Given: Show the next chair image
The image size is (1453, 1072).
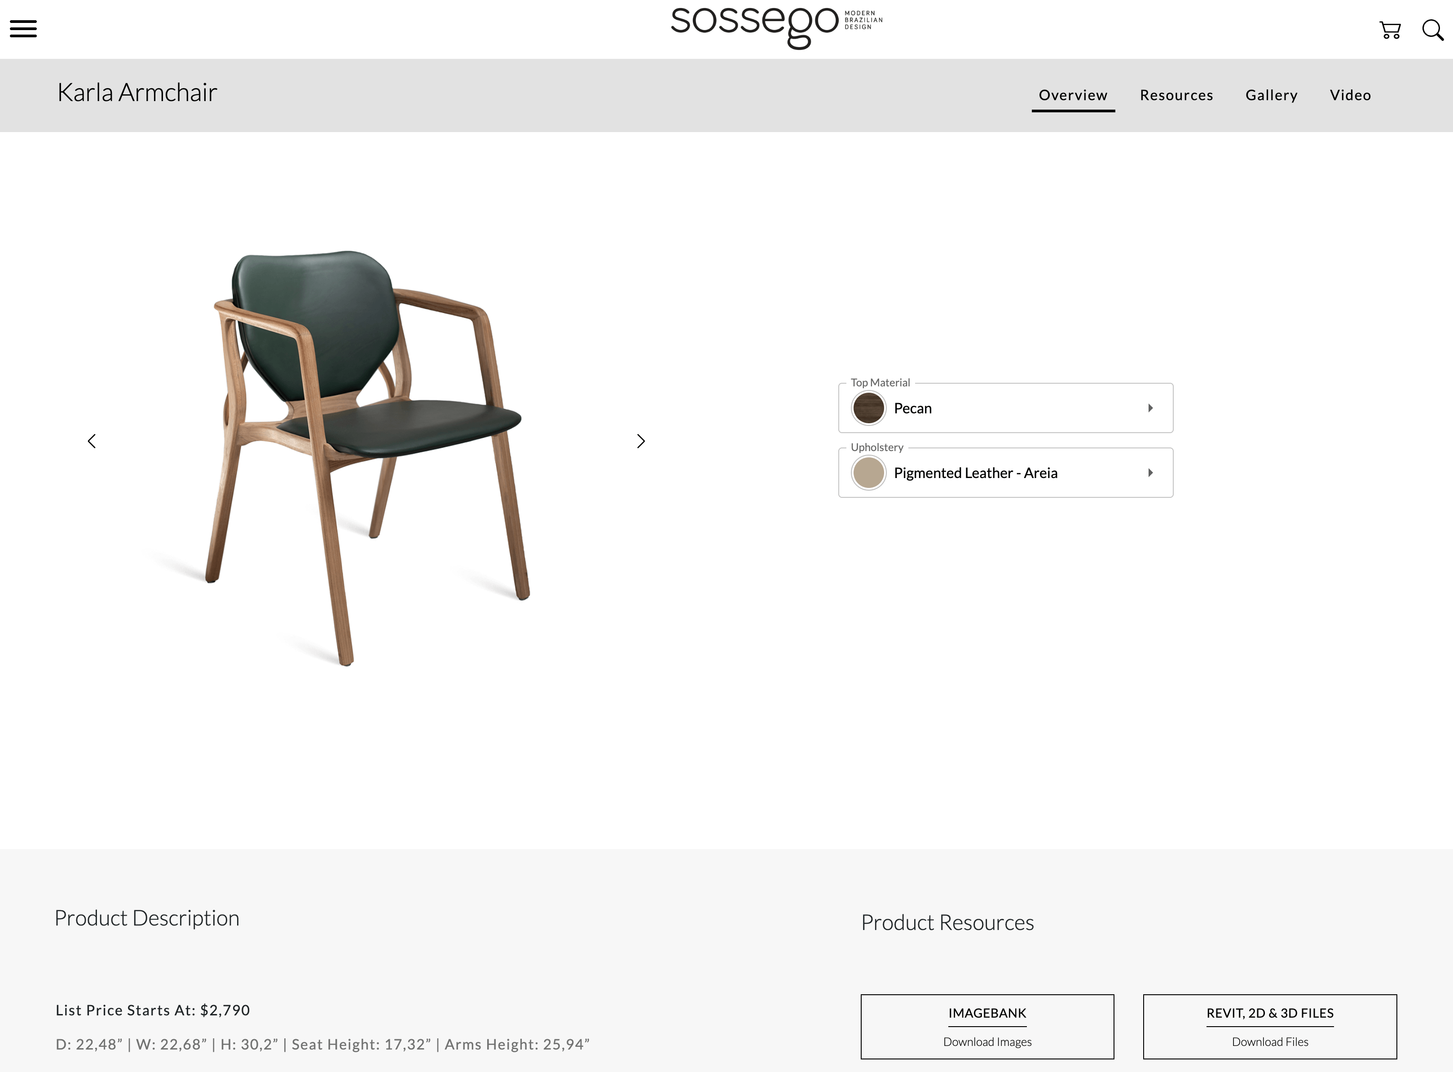Looking at the screenshot, I should click(641, 441).
